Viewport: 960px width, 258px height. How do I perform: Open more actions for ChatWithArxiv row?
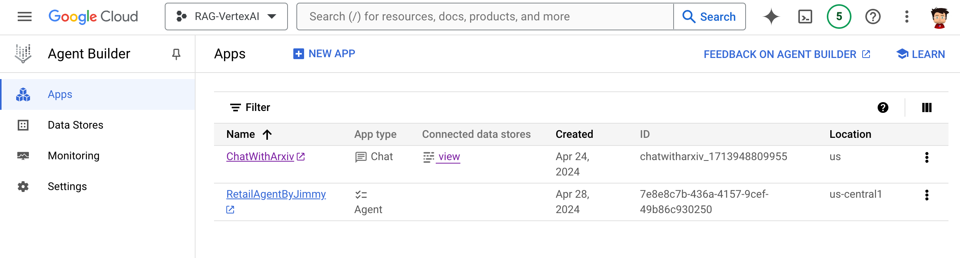[x=927, y=157]
